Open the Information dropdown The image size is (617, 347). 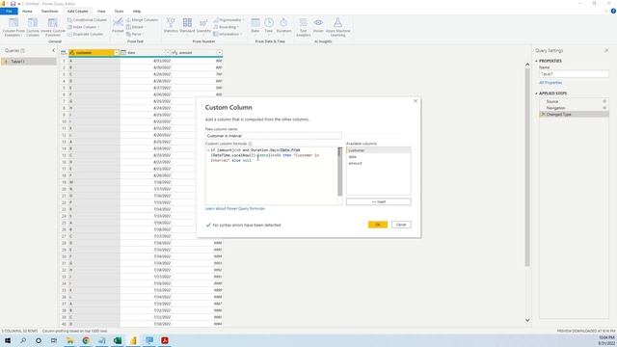[228, 35]
